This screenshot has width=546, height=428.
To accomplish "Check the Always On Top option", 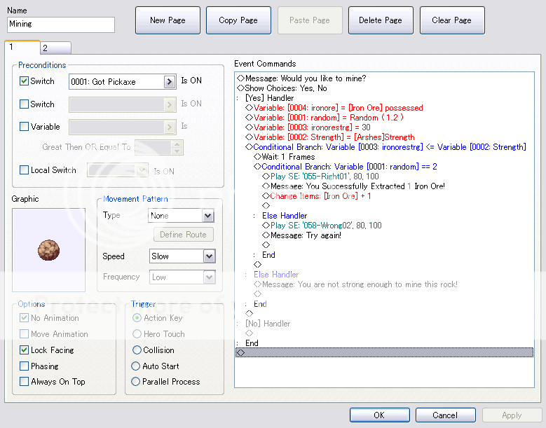I will pyautogui.click(x=25, y=382).
